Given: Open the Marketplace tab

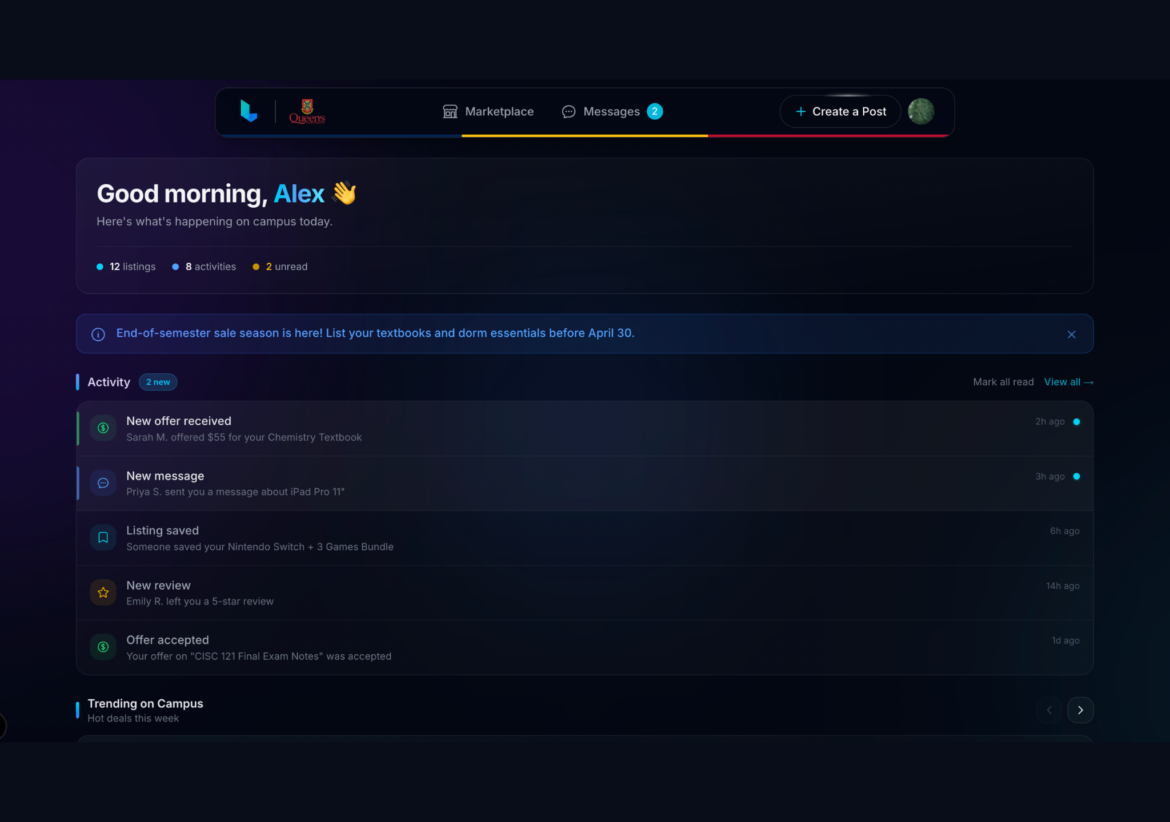Looking at the screenshot, I should (x=488, y=112).
